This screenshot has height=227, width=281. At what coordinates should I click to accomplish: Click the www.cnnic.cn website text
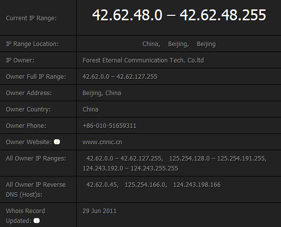[102, 142]
